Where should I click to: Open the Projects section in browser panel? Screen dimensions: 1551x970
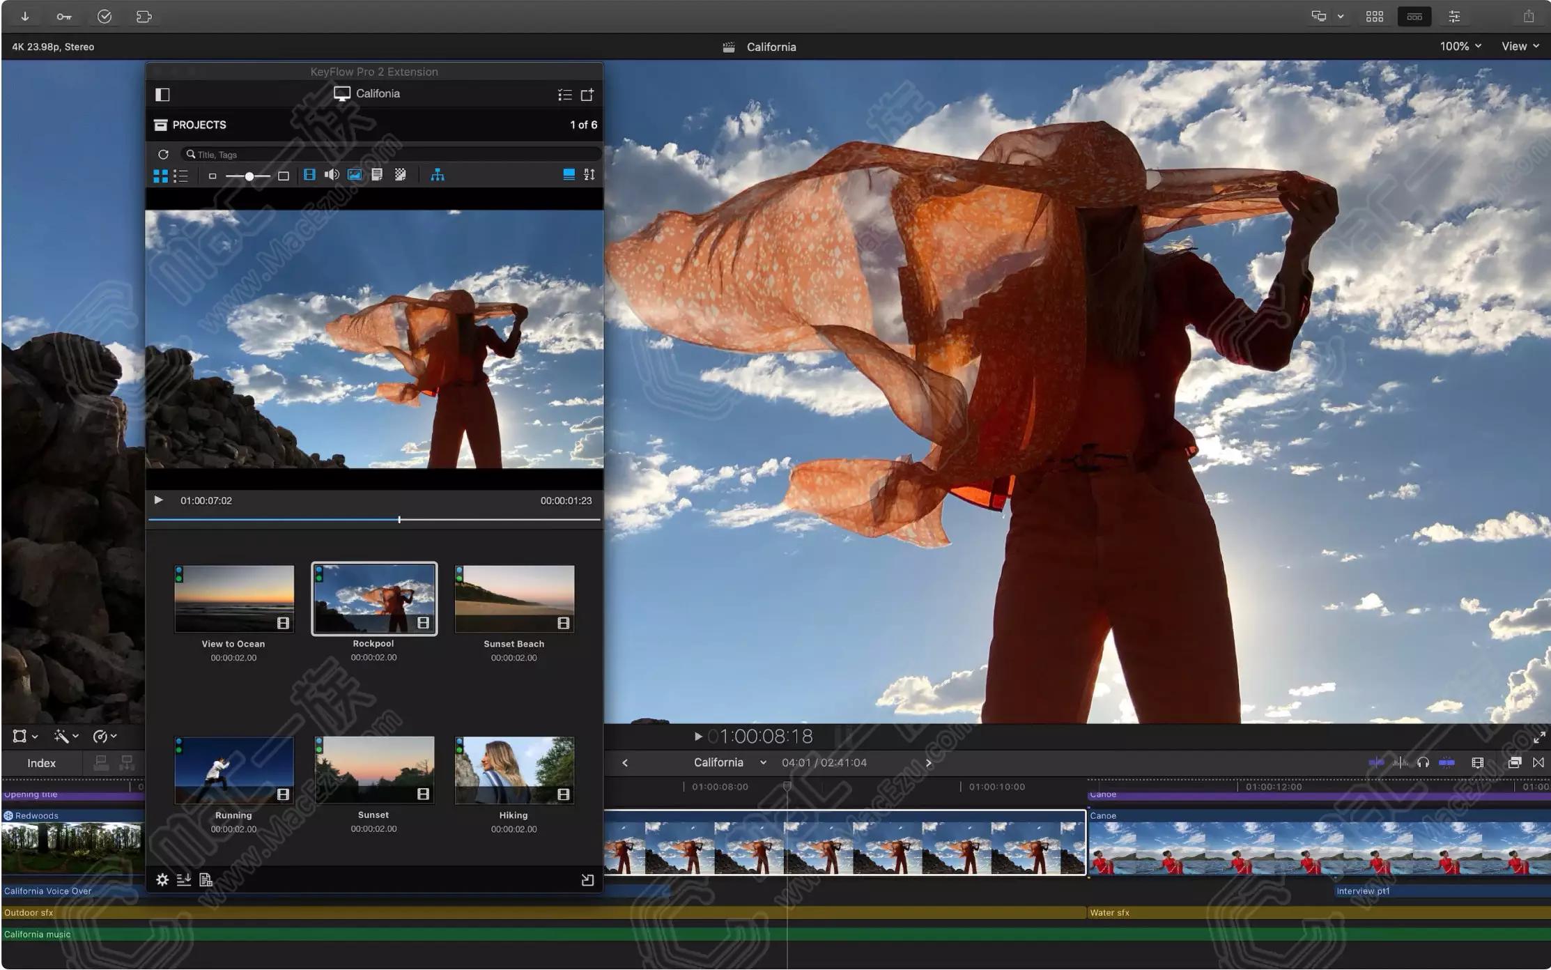click(x=199, y=124)
